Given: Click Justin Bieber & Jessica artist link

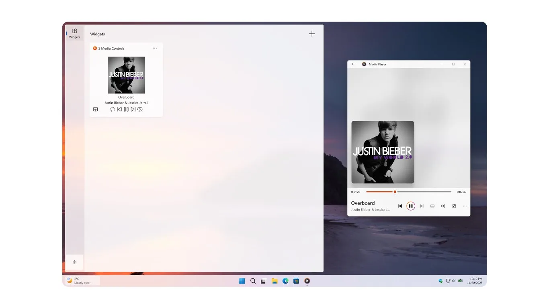Looking at the screenshot, I should pos(371,210).
